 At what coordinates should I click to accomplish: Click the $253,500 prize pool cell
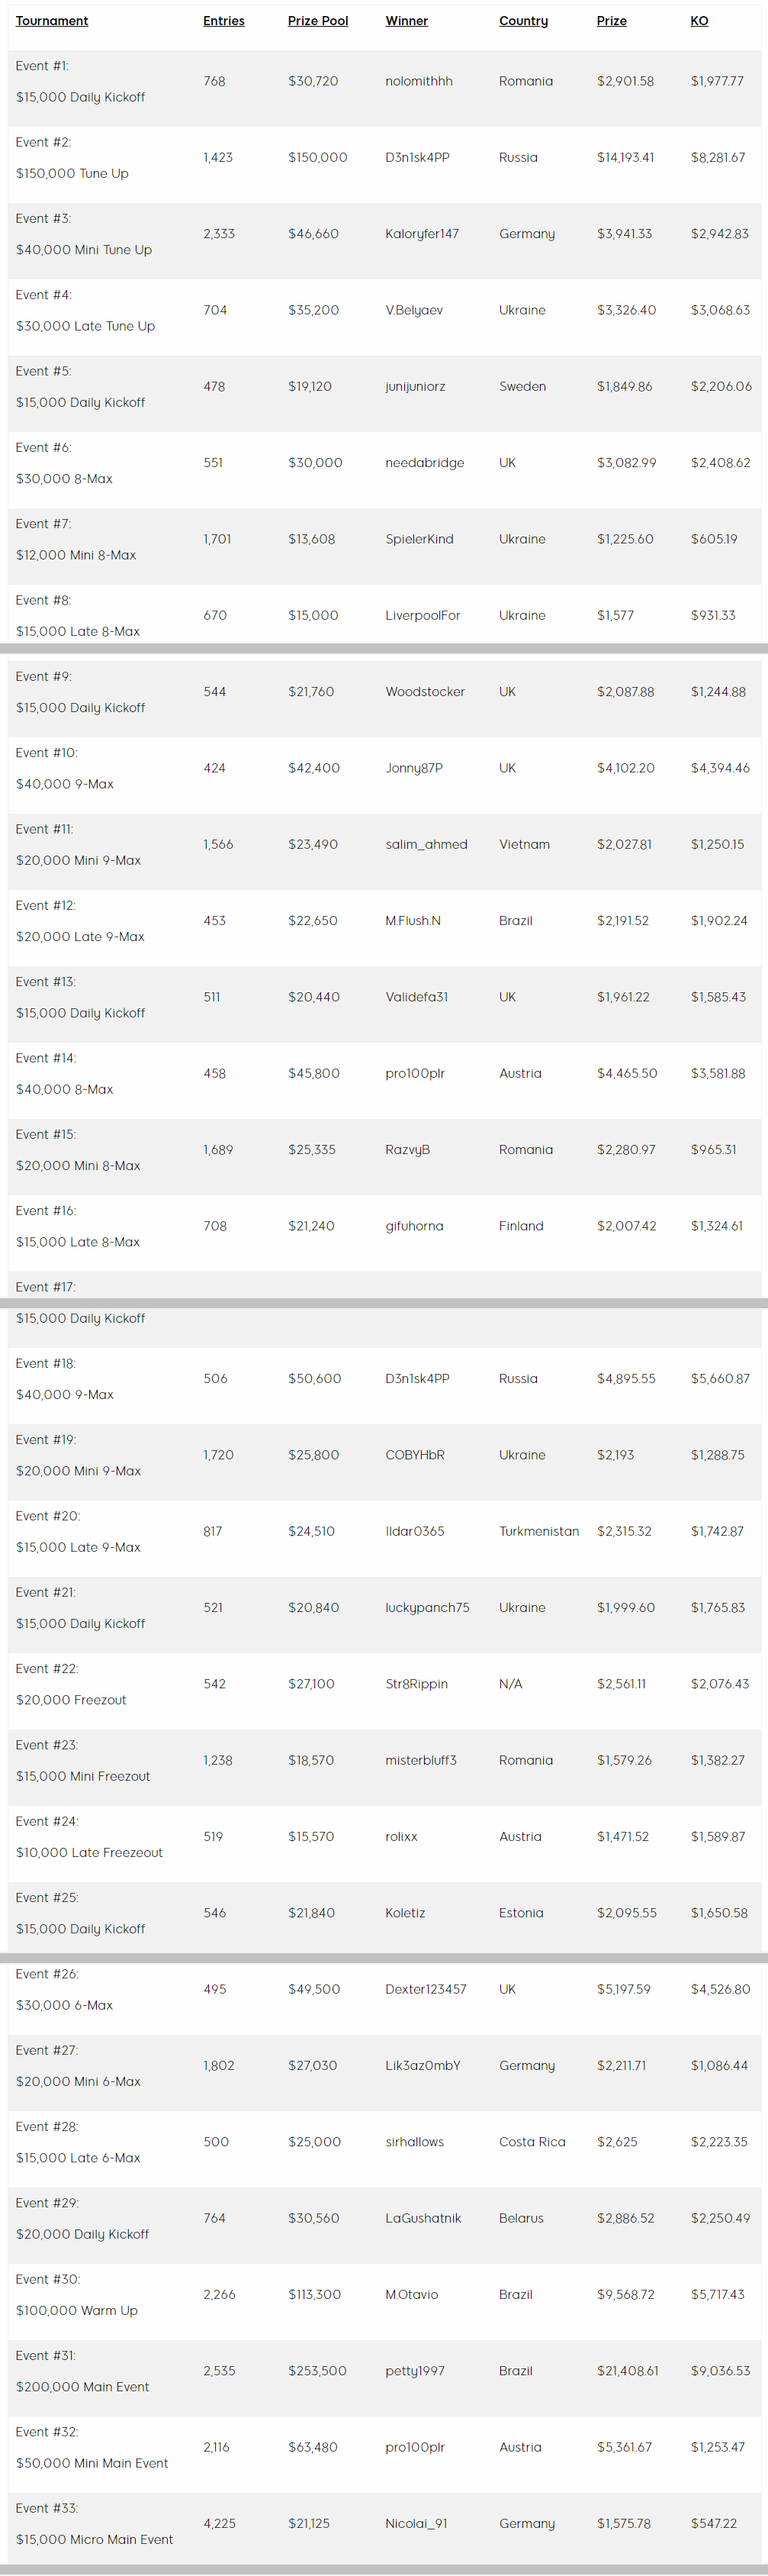coord(317,2371)
